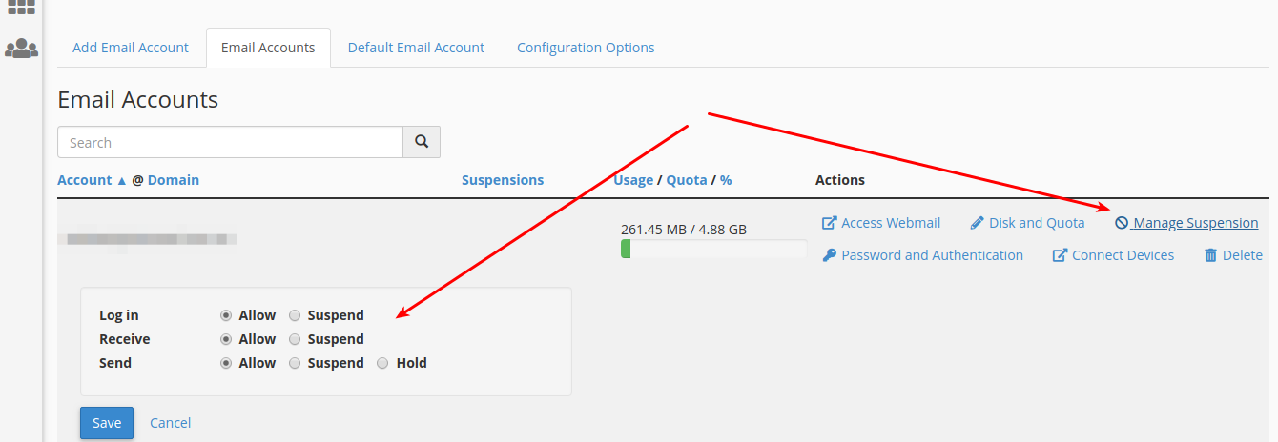Click the Manage Suspension ban icon

(x=1122, y=223)
